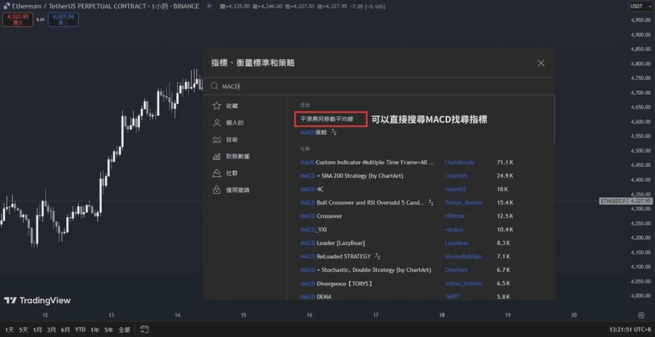Click round status icon after BINANCE
This screenshot has width=655, height=337.
[209, 6]
